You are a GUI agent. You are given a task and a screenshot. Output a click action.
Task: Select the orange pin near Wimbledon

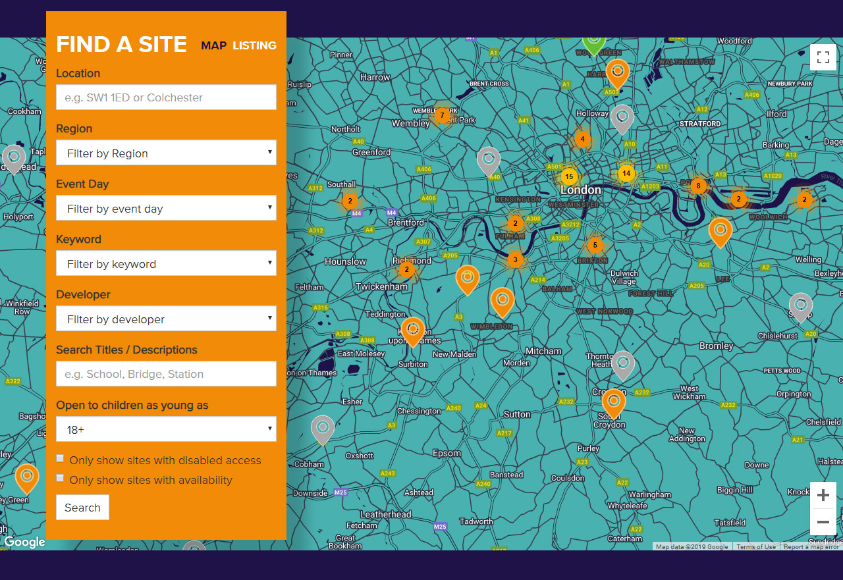pyautogui.click(x=502, y=301)
